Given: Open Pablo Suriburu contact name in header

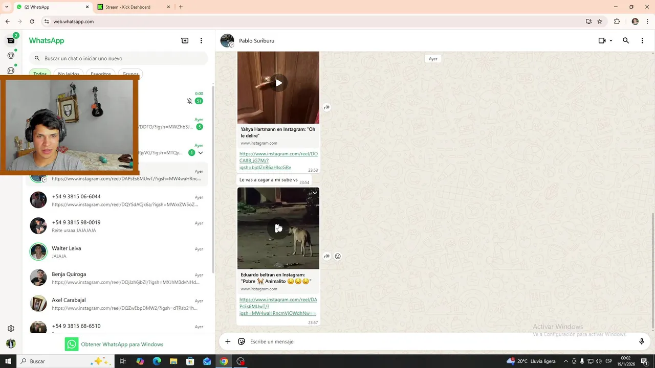Looking at the screenshot, I should (x=257, y=41).
